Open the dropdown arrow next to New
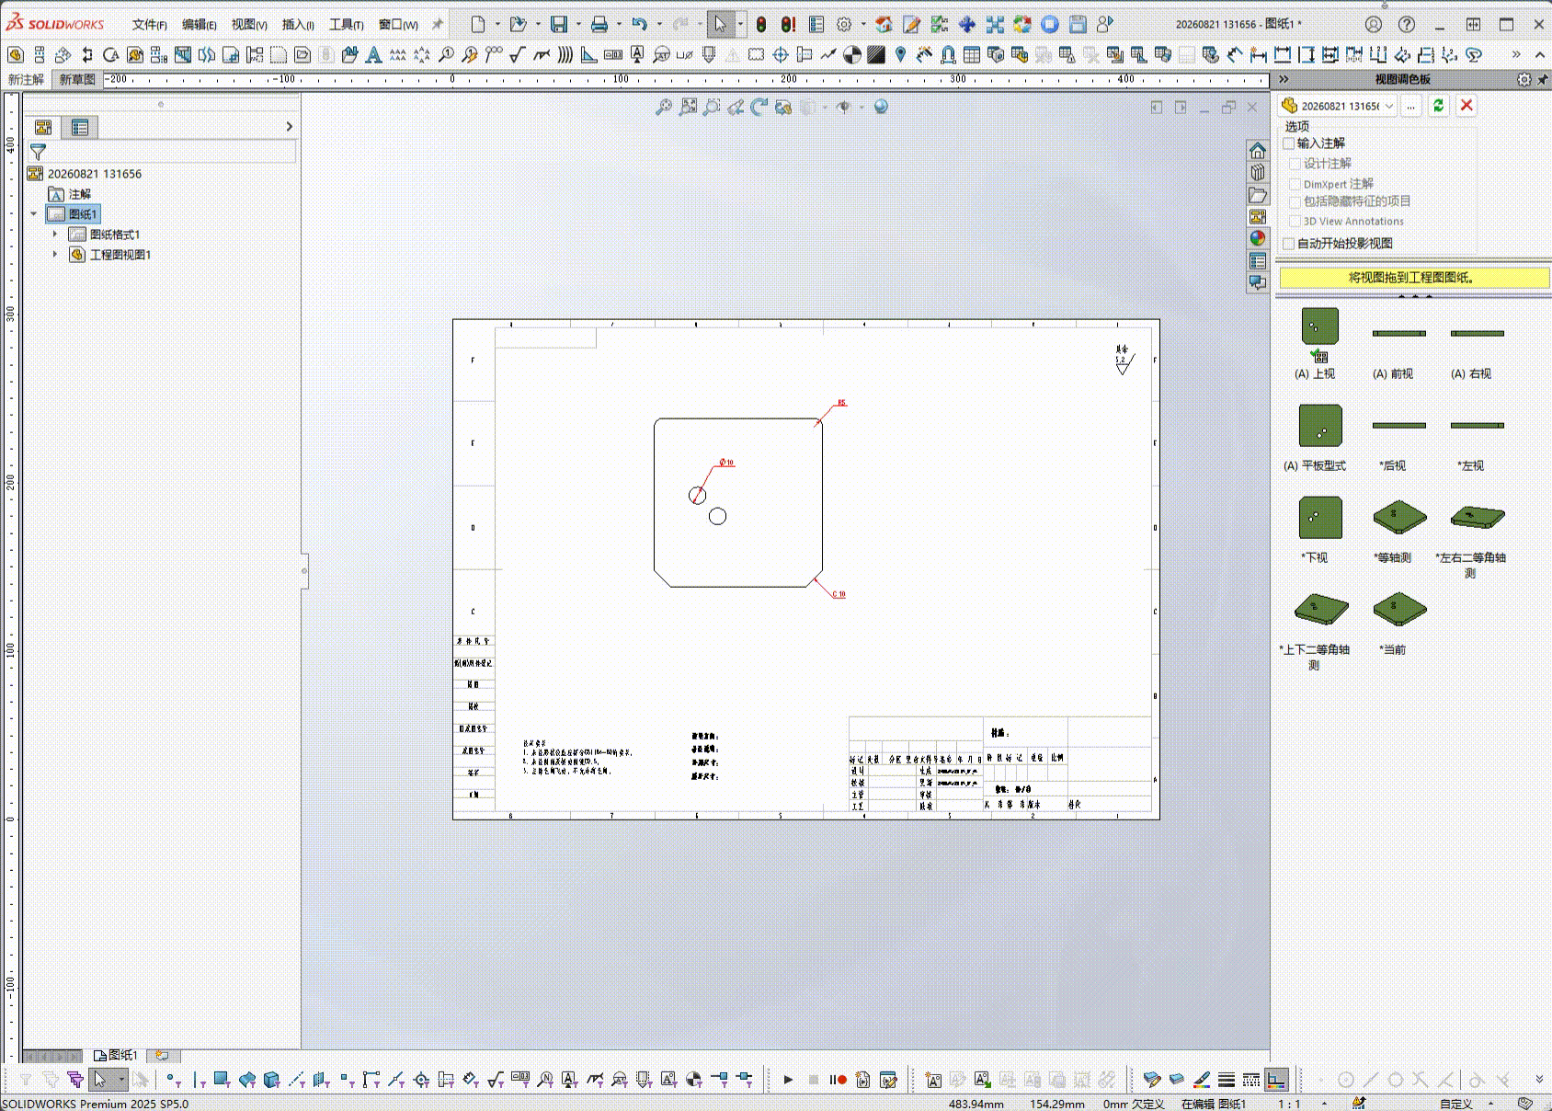Viewport: 1552px width, 1111px height. (x=497, y=25)
